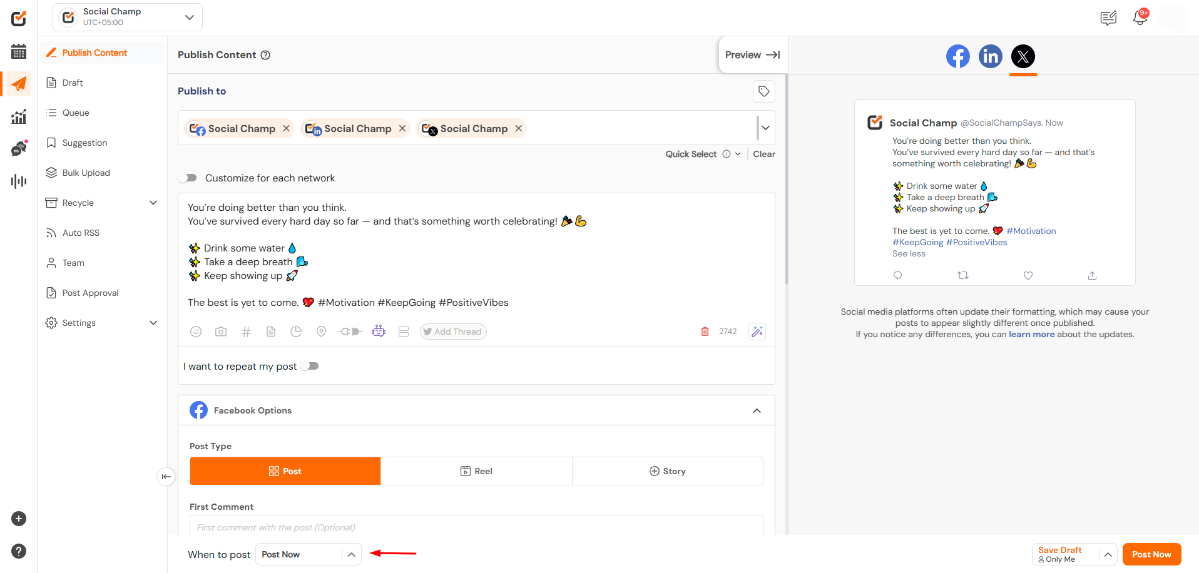This screenshot has width=1199, height=573.
Task: Expand the account selector dropdown arrow
Action: (765, 128)
